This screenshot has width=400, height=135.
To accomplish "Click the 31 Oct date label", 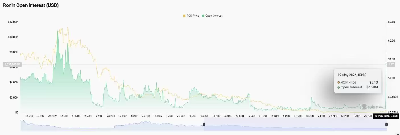I will tap(263, 116).
